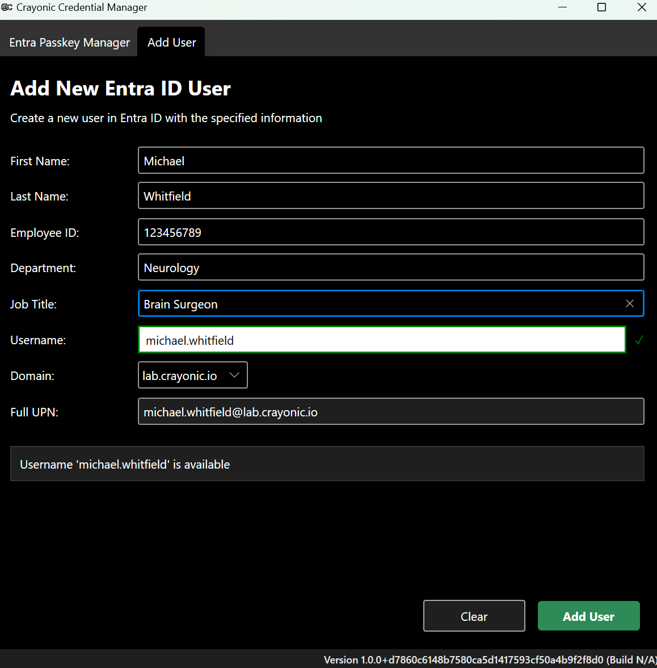Maximize the application window
The image size is (657, 668).
601,7
